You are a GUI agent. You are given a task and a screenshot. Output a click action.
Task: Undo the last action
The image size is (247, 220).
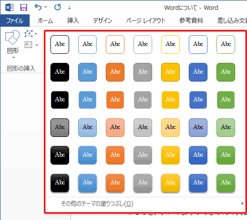pyautogui.click(x=38, y=7)
